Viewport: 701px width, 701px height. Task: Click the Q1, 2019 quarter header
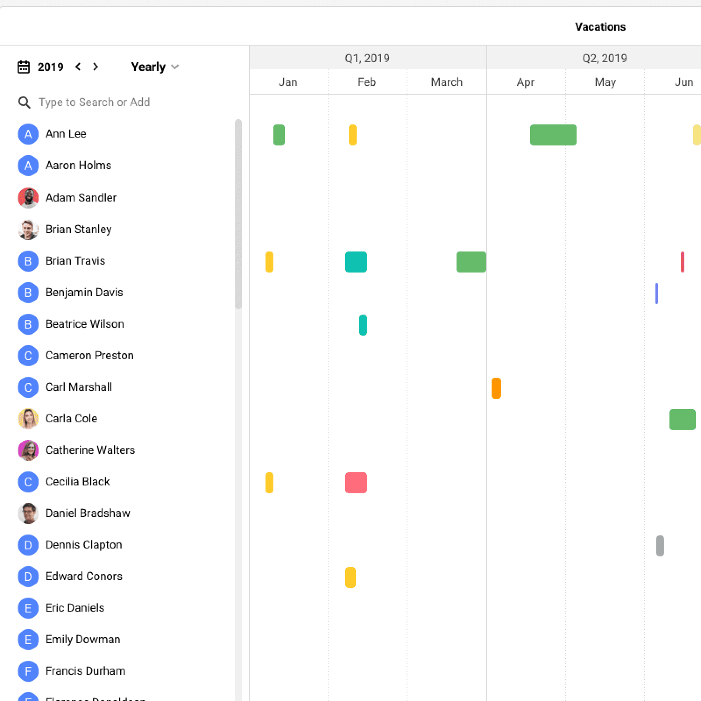[x=368, y=58]
